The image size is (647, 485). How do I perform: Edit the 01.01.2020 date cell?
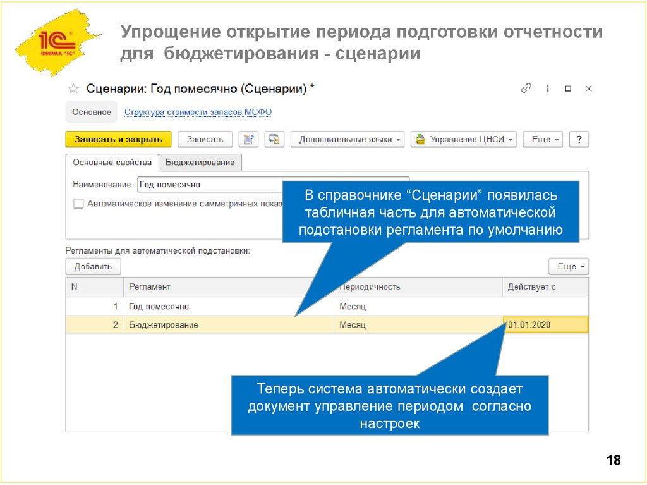pos(545,325)
